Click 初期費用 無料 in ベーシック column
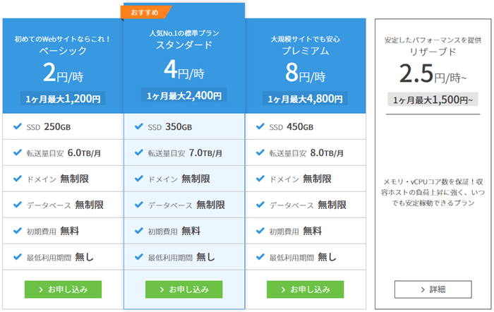 (53, 231)
